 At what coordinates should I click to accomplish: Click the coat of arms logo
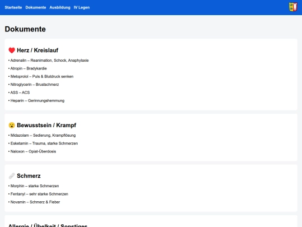pos(293,7)
